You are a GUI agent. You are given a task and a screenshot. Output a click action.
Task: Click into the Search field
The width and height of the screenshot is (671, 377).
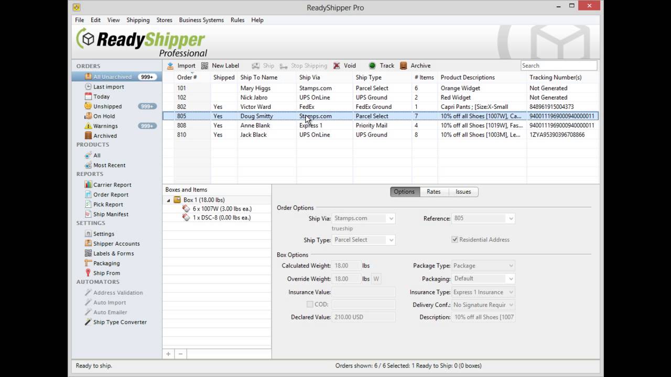point(559,65)
